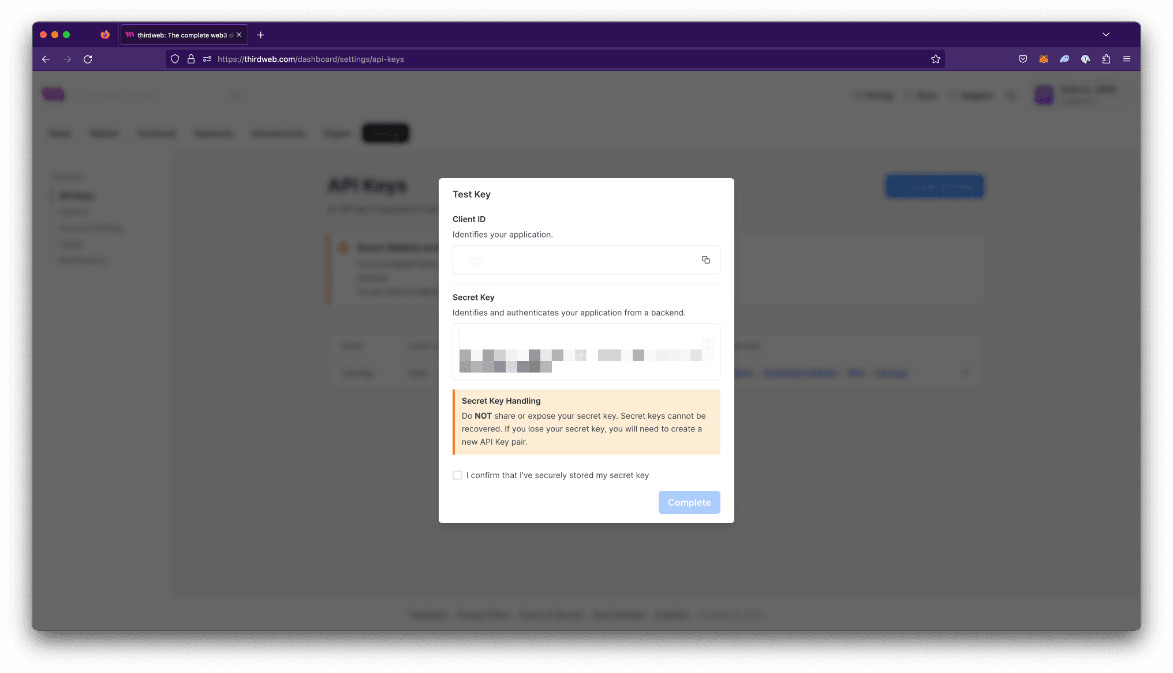Click the padlock site security icon
Screen dimensions: 1173x673
click(191, 59)
